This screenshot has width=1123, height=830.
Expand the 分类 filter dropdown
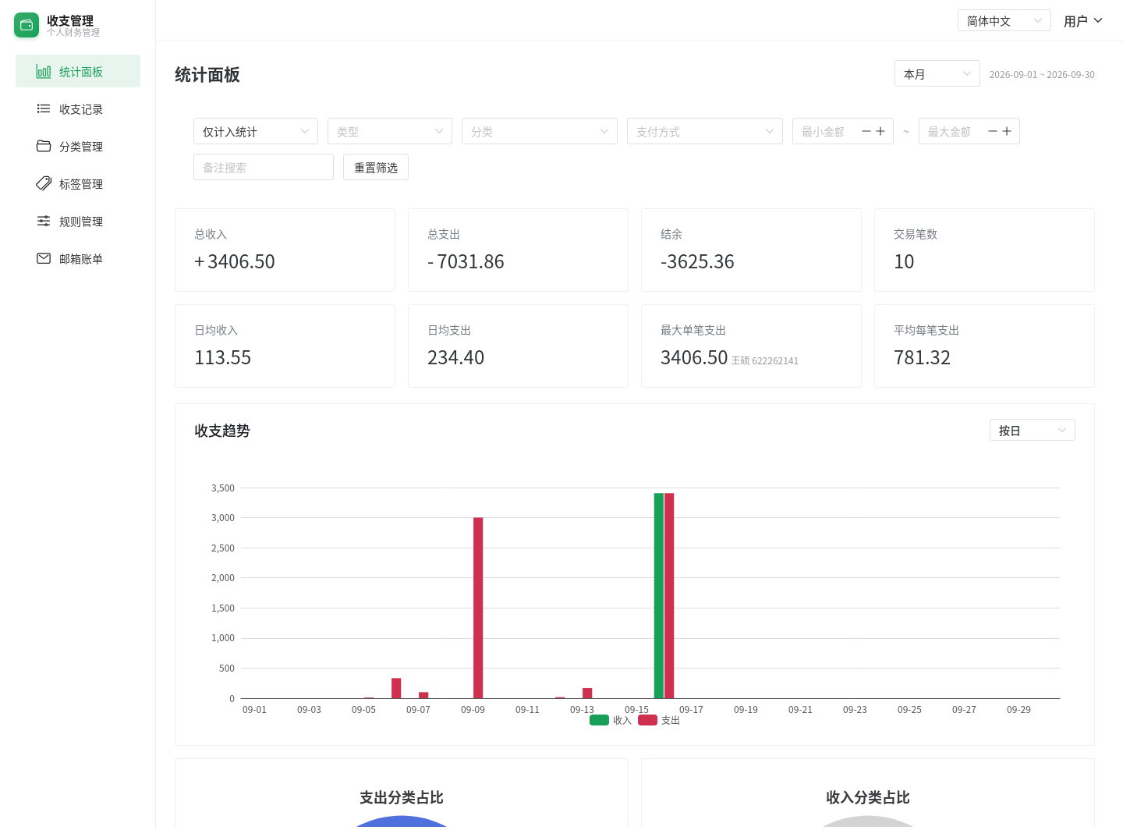coord(540,131)
